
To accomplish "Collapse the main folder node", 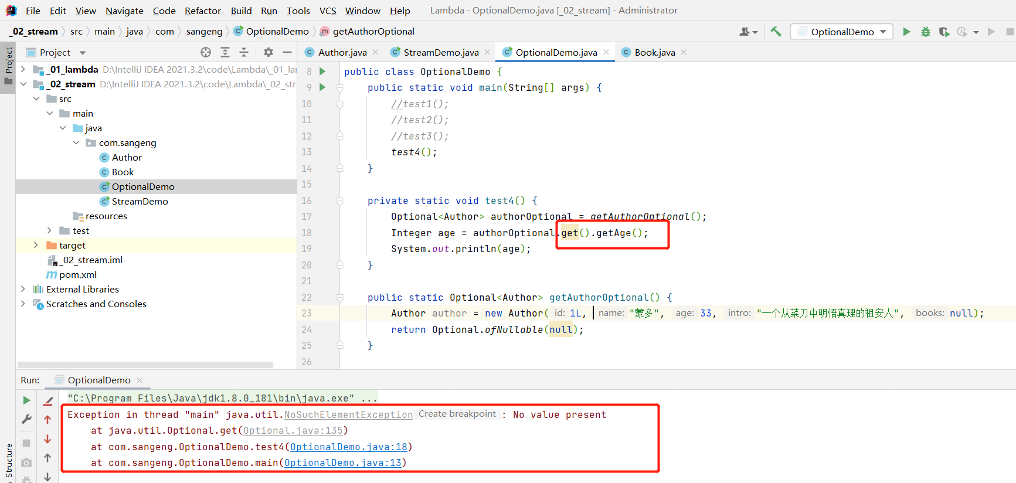I will click(50, 113).
